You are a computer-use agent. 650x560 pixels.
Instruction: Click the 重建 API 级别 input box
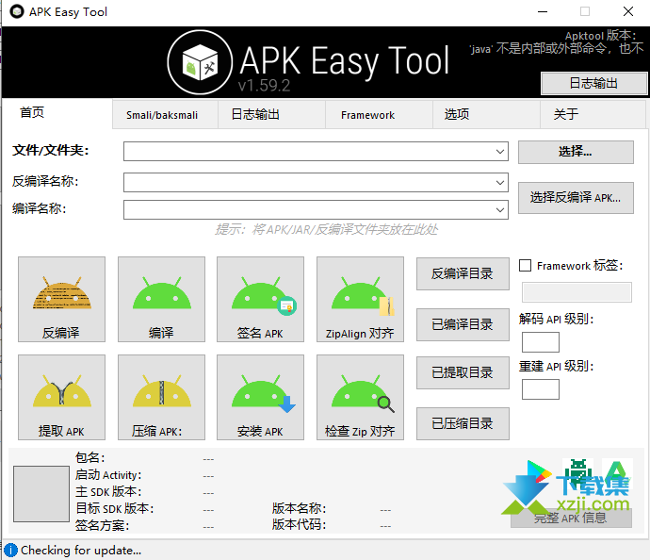(x=541, y=389)
